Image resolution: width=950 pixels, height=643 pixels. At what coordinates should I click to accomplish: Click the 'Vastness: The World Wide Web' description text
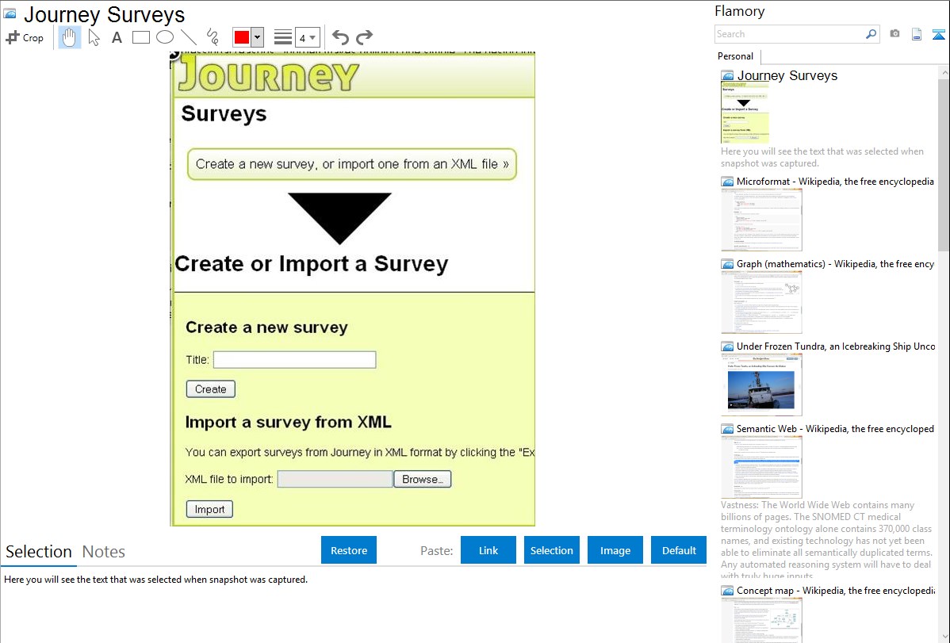point(827,540)
